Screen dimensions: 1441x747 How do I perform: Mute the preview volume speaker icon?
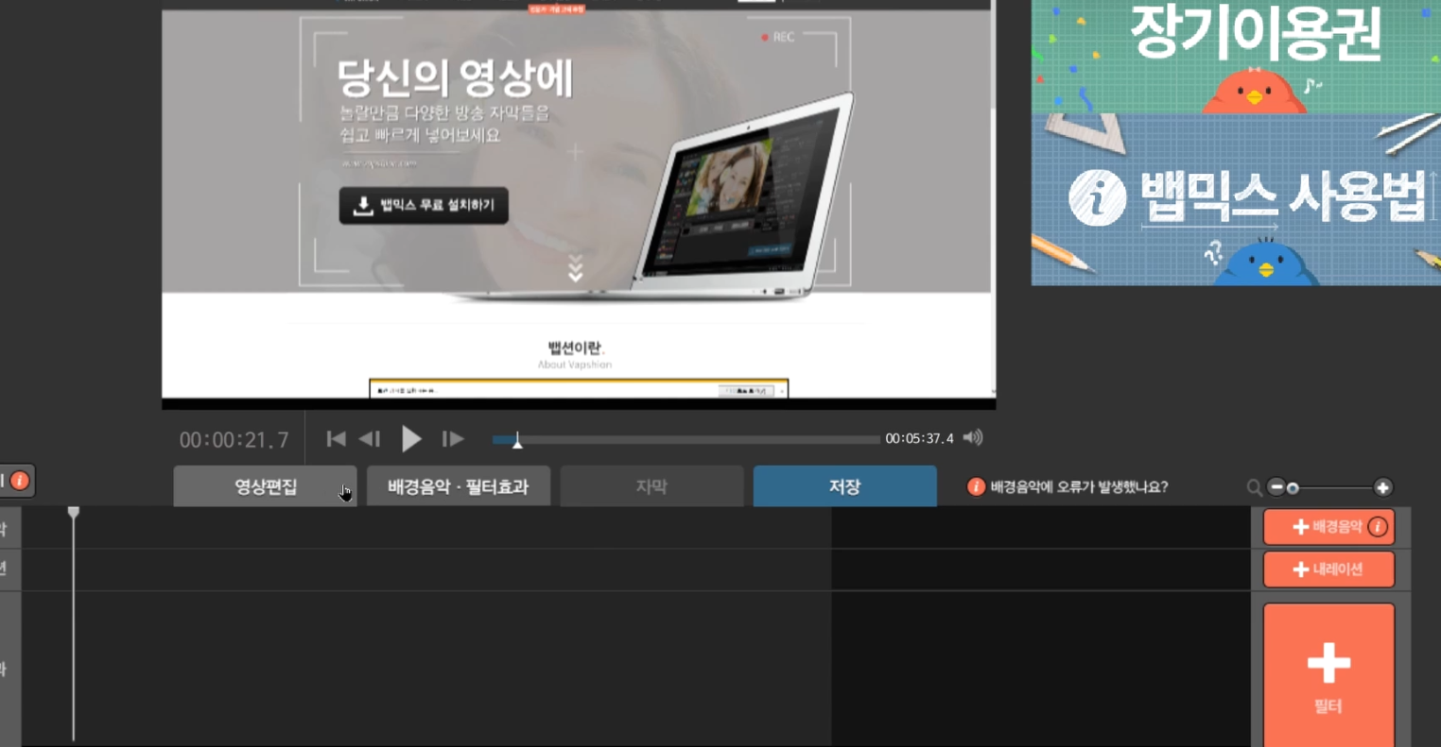click(x=973, y=437)
